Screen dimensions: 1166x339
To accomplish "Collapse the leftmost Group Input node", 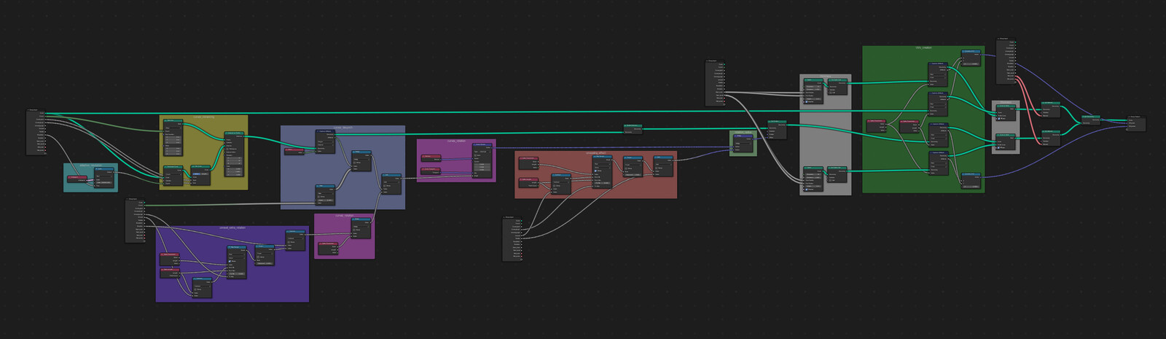I will (x=28, y=111).
